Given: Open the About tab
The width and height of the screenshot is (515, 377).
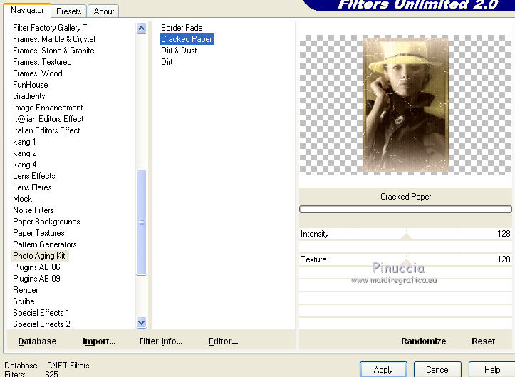Looking at the screenshot, I should [104, 11].
